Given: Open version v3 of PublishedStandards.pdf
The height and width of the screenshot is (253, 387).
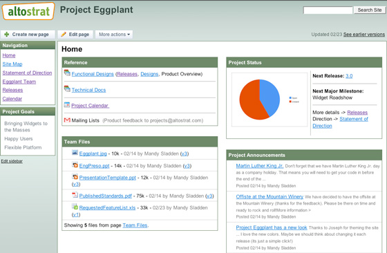Looking at the screenshot, I should (x=209, y=196).
